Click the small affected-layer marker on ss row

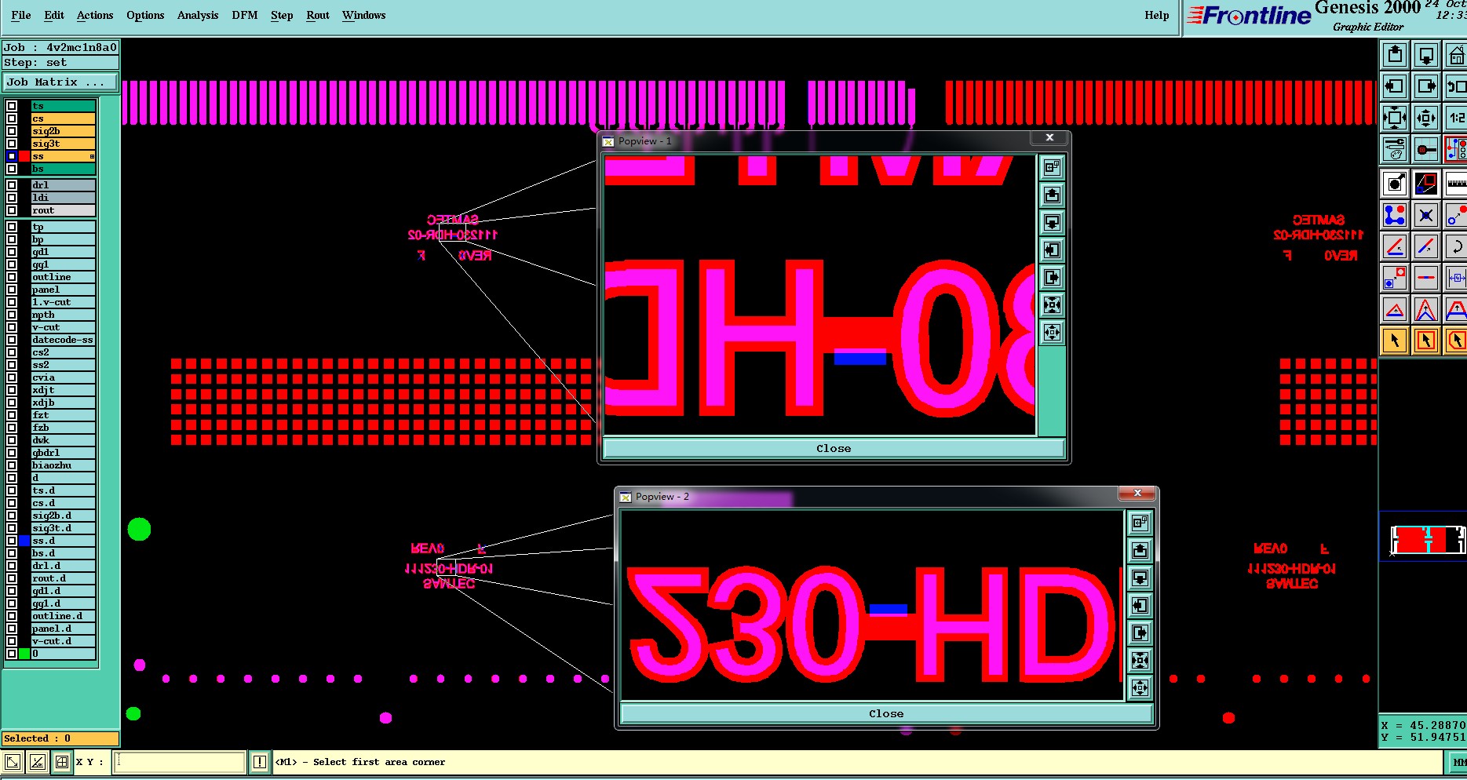click(92, 157)
